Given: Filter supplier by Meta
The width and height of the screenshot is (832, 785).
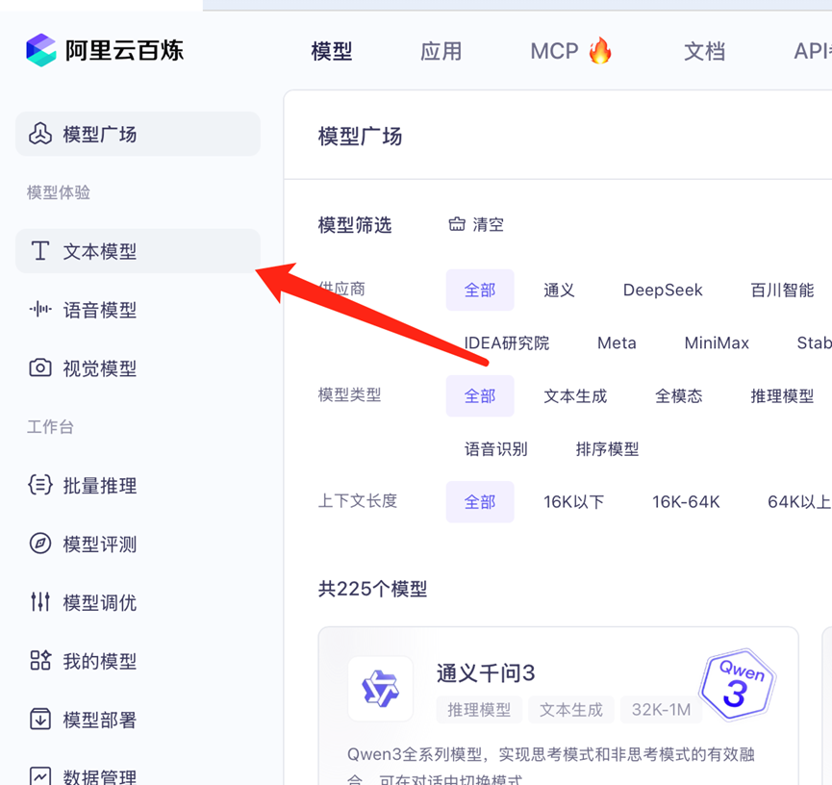Looking at the screenshot, I should pos(617,342).
